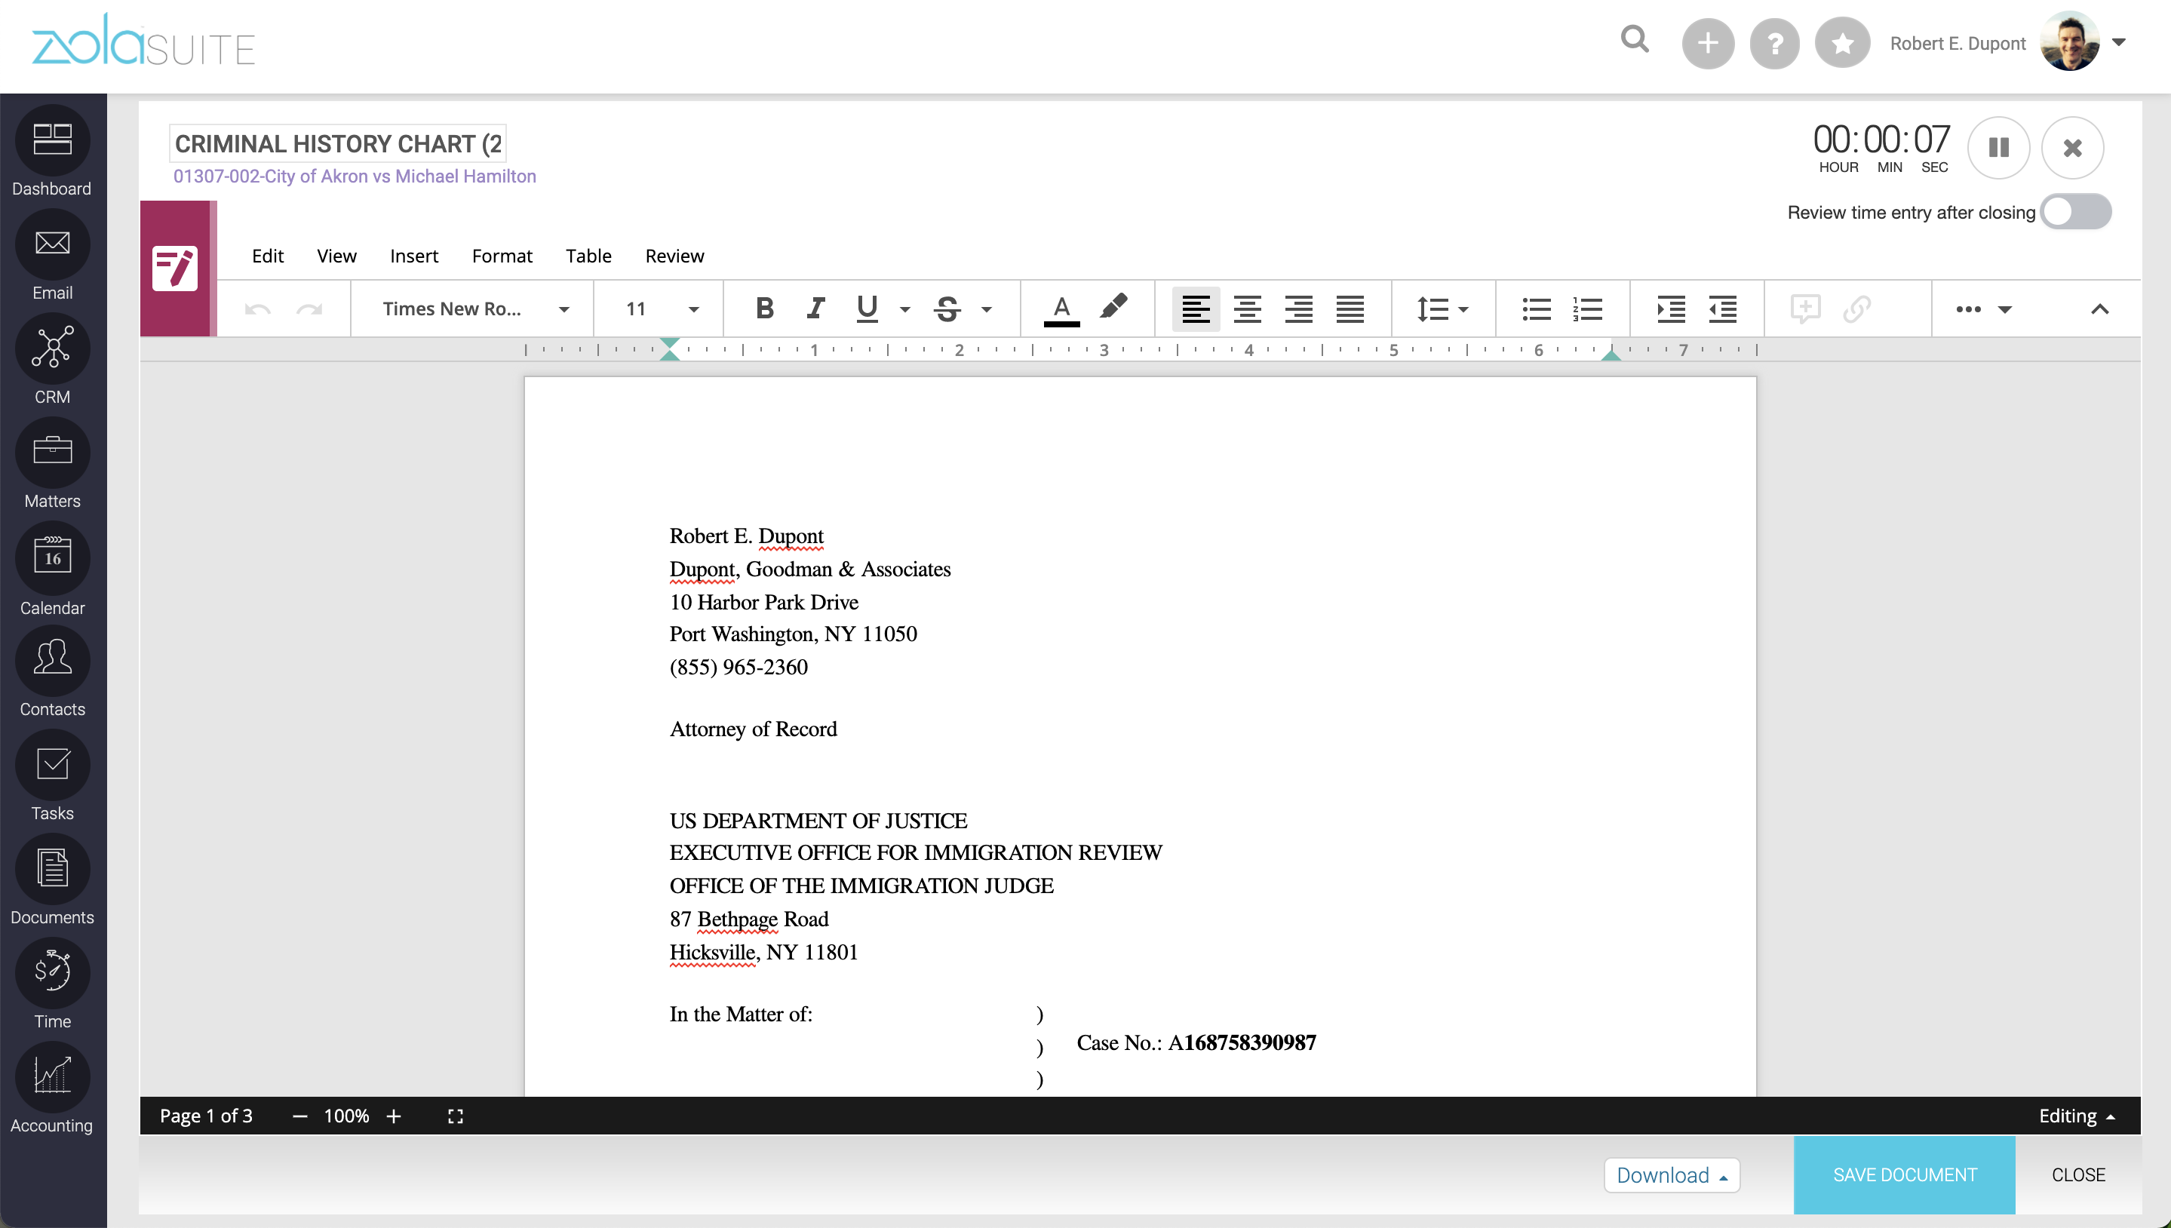
Task: Toggle Review time entry after closing
Action: 2075,212
